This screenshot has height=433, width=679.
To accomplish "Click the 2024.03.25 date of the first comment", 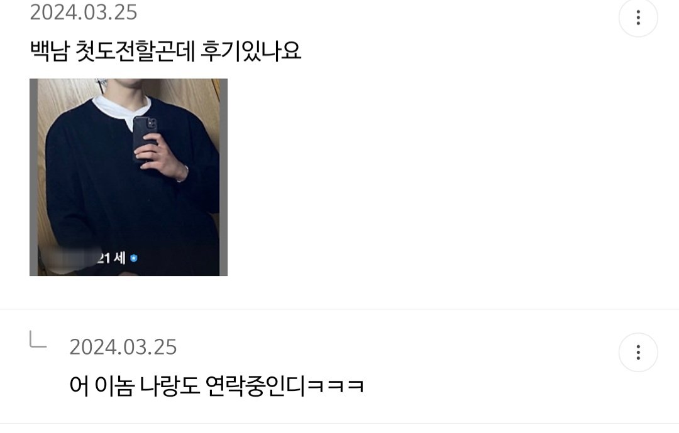I will pyautogui.click(x=83, y=12).
